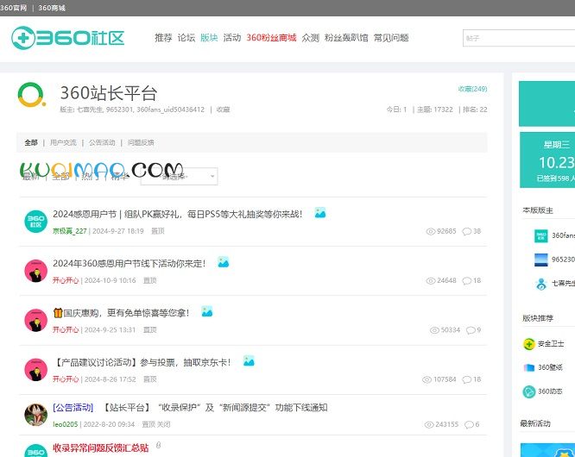Click the 360商城 top link
Screen dimensions: 575x457
52,8
